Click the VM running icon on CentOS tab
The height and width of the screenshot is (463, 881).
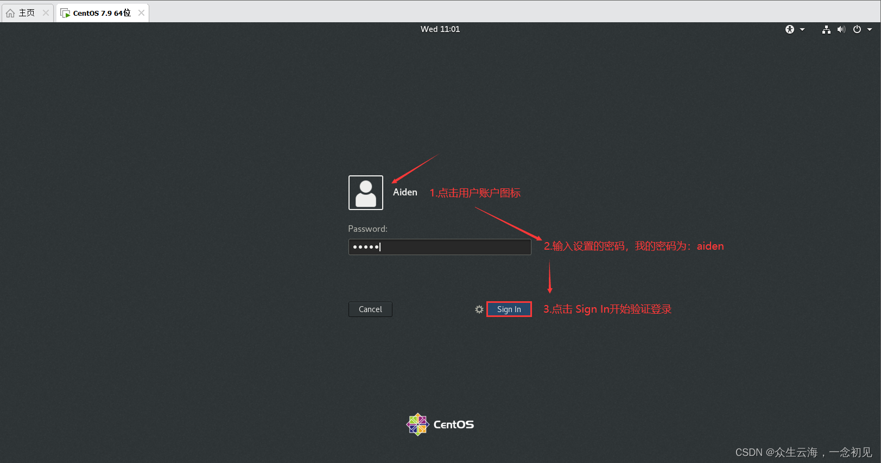coord(65,13)
